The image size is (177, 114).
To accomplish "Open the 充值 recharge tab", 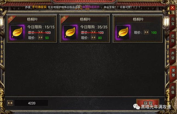I will (x=173, y=90).
